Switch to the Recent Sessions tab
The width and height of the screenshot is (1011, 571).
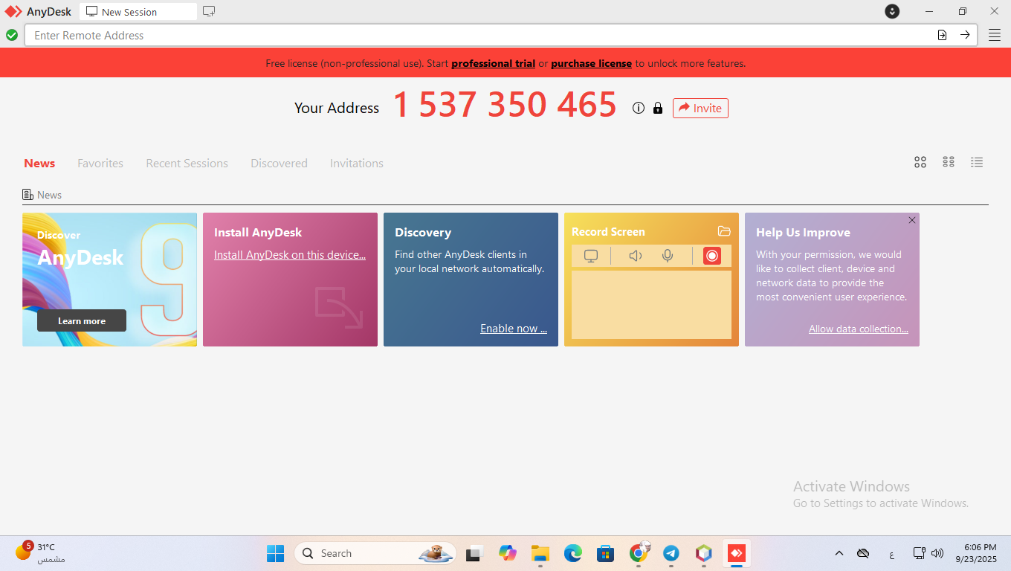point(187,164)
